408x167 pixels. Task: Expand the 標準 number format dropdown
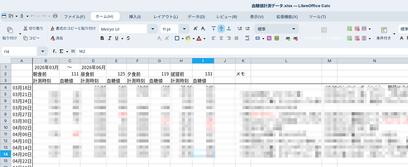[x=293, y=29]
